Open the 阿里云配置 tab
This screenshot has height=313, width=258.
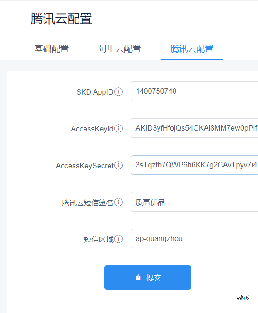119,49
